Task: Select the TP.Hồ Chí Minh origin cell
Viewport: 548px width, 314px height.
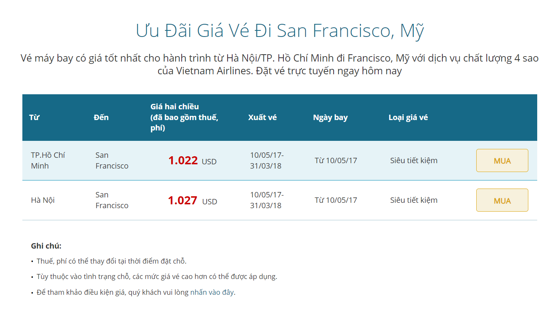Action: tap(48, 160)
